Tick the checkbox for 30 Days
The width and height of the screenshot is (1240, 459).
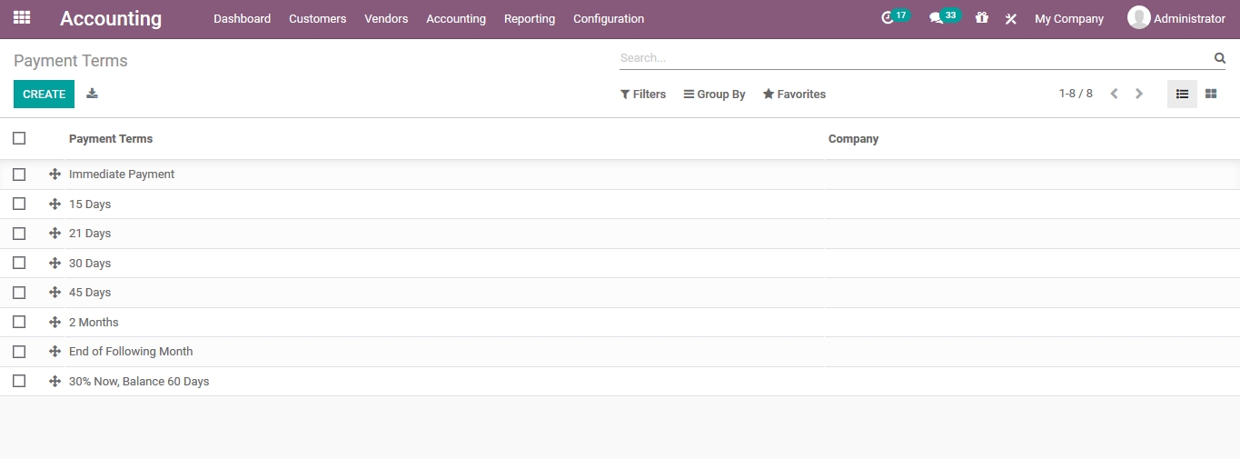click(x=19, y=263)
